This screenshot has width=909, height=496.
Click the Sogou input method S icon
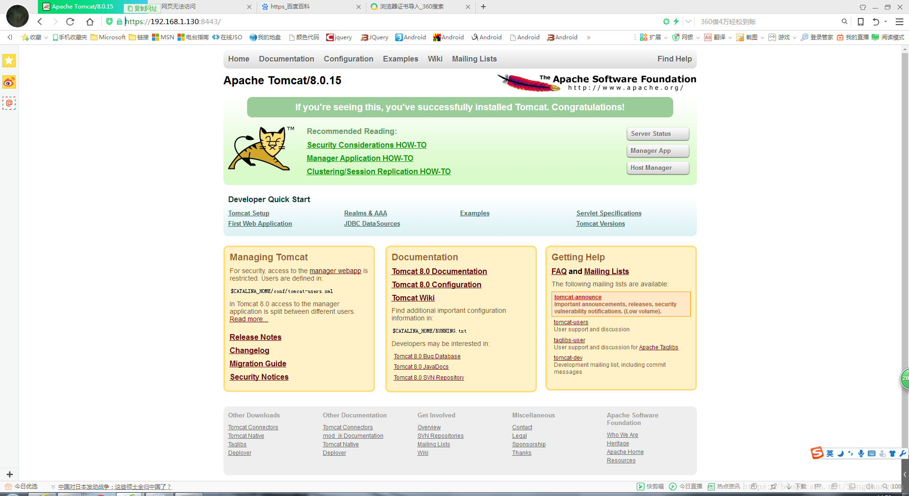pos(817,453)
